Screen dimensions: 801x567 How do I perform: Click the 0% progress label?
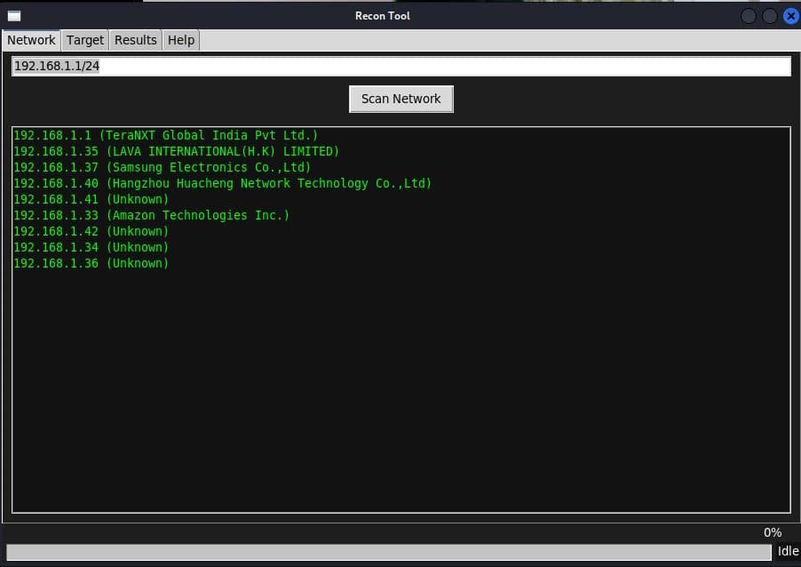tap(773, 532)
